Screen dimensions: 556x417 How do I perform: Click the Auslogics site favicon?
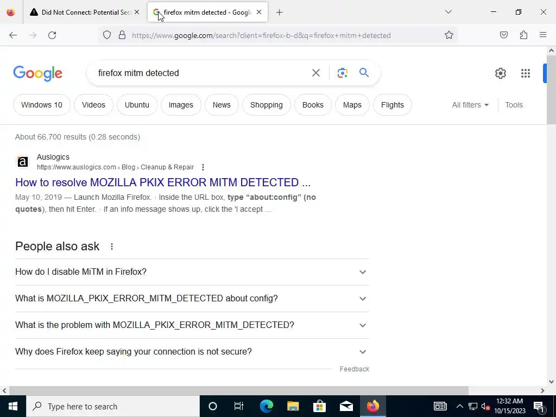(x=23, y=162)
